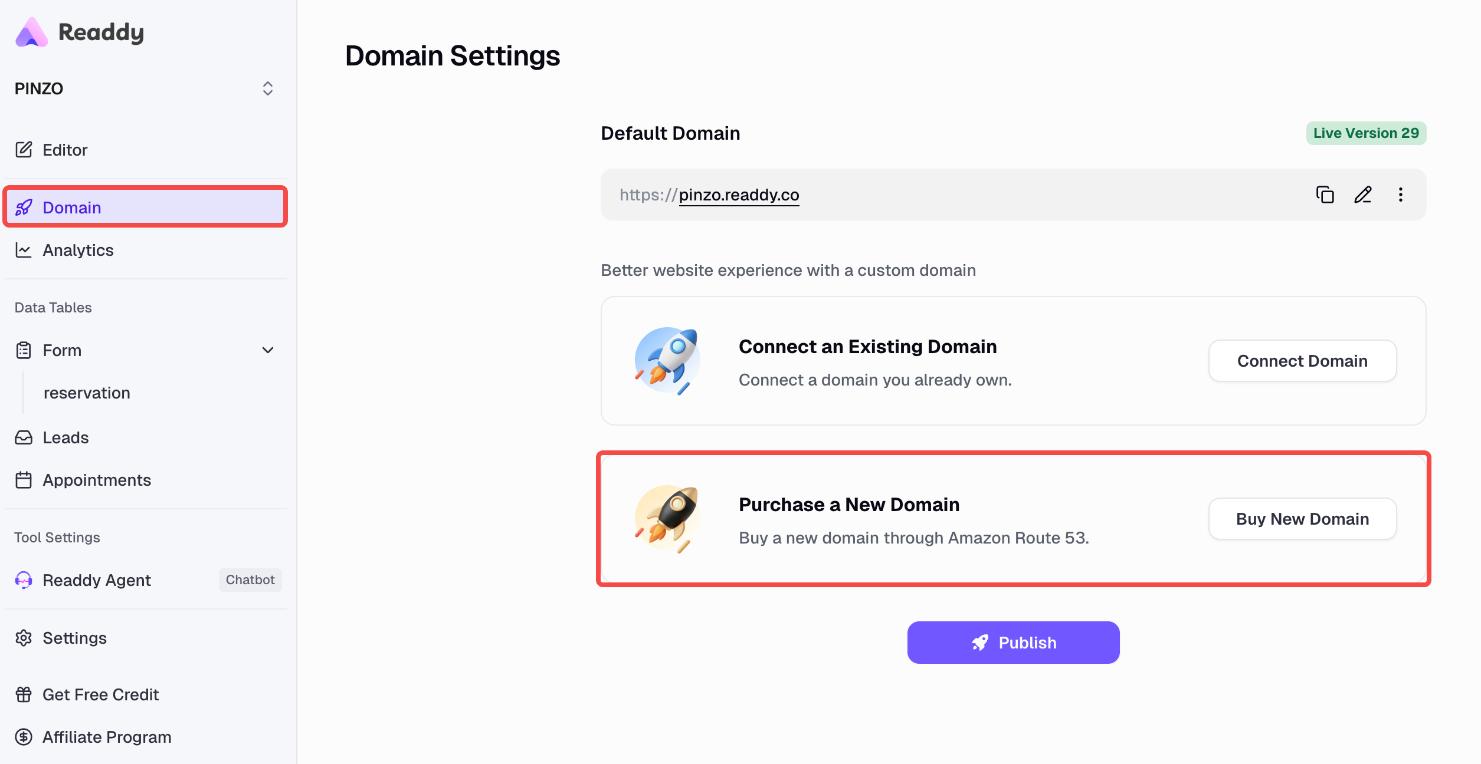Edit the domain with the pencil icon

[x=1363, y=195]
